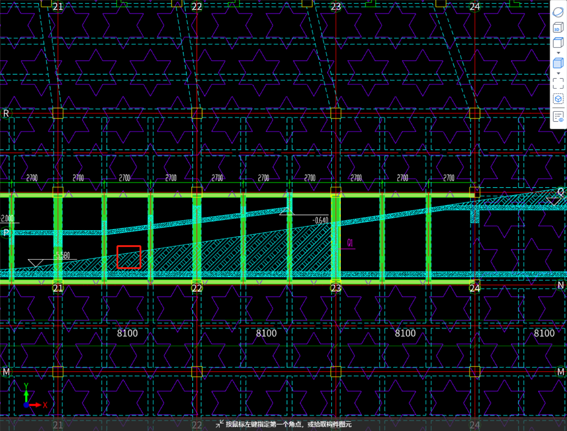Image resolution: width=567 pixels, height=431 pixels.
Task: Pick the column at axis R and 22
Action: tap(197, 113)
